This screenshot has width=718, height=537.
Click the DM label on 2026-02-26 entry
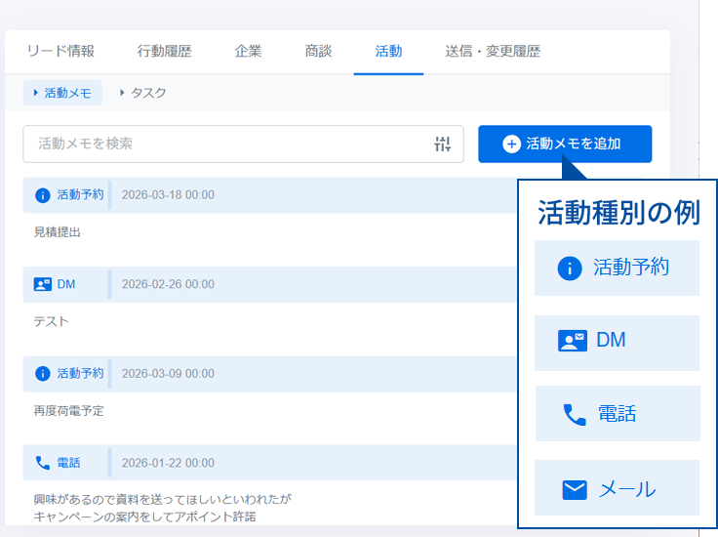tap(66, 284)
